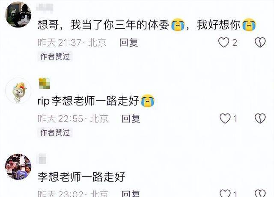Select the comment text rip 李想老师一路走好
Image resolution: width=274 pixels, height=197 pixels.
coord(88,101)
